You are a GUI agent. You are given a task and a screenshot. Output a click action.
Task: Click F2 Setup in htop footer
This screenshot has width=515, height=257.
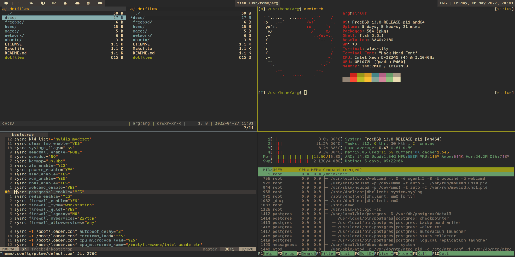(x=288, y=253)
